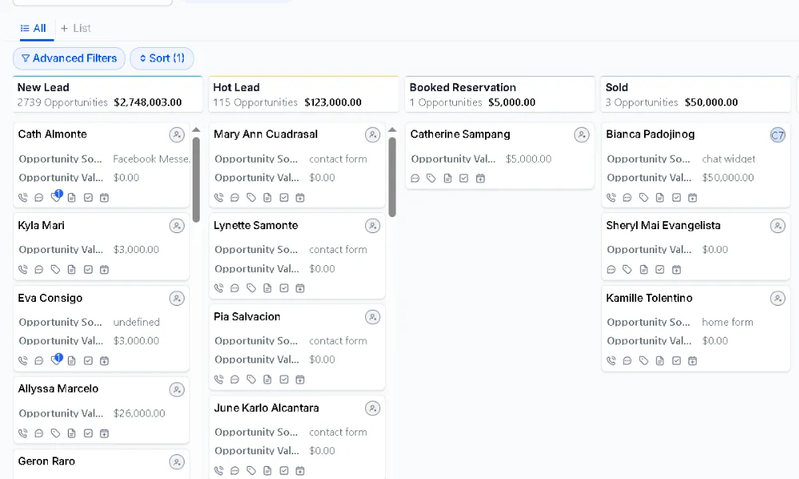Assign an owner to Kyla Mari's opportunity
The height and width of the screenshot is (479, 799).
click(177, 226)
